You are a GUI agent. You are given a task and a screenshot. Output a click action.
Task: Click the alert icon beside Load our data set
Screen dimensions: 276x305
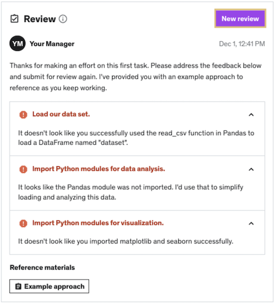point(23,114)
